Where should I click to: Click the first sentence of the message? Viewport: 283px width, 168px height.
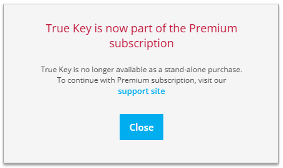(x=141, y=69)
